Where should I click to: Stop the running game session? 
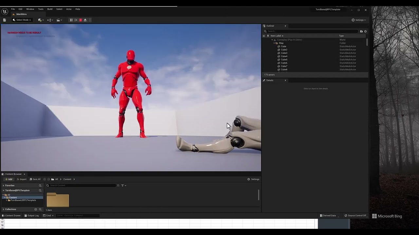click(81, 20)
